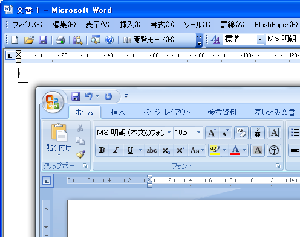Screen dimensions: 300x237
Task: Grow font size with large A icon
Action: [x=212, y=133]
